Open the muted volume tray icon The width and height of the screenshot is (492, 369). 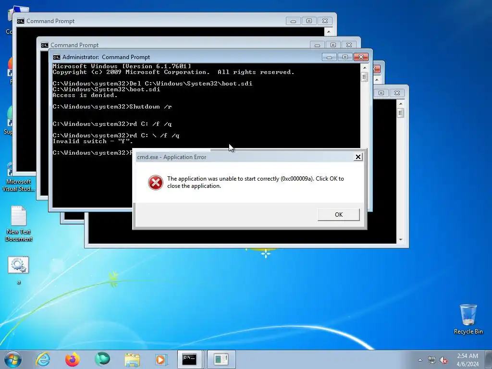pos(443,360)
